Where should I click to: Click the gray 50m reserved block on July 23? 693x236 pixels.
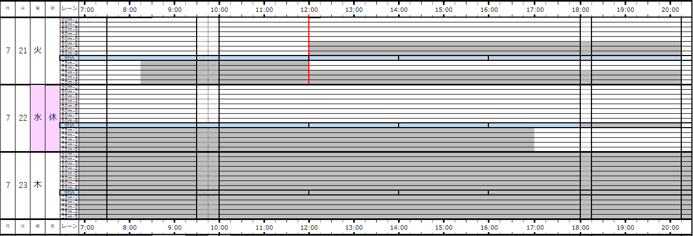(x=374, y=171)
